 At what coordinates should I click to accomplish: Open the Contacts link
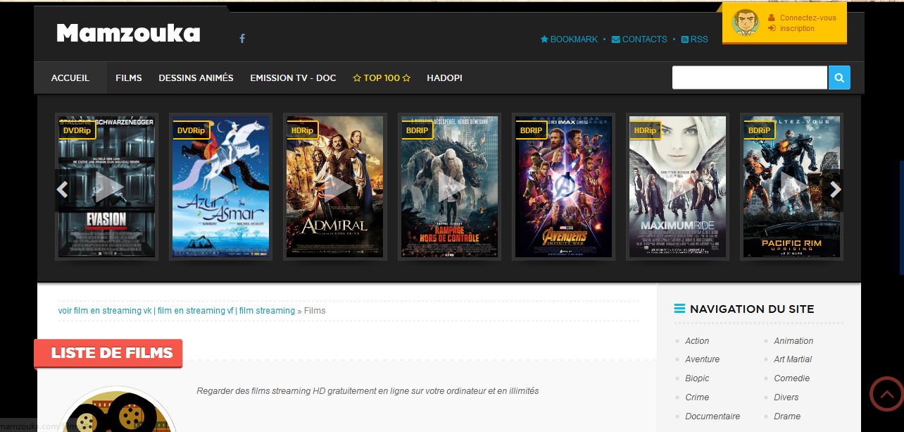639,39
